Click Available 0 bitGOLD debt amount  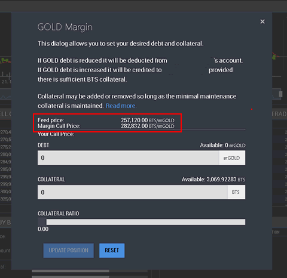click(x=222, y=146)
